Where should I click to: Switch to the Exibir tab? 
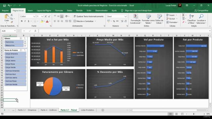(x=89, y=11)
